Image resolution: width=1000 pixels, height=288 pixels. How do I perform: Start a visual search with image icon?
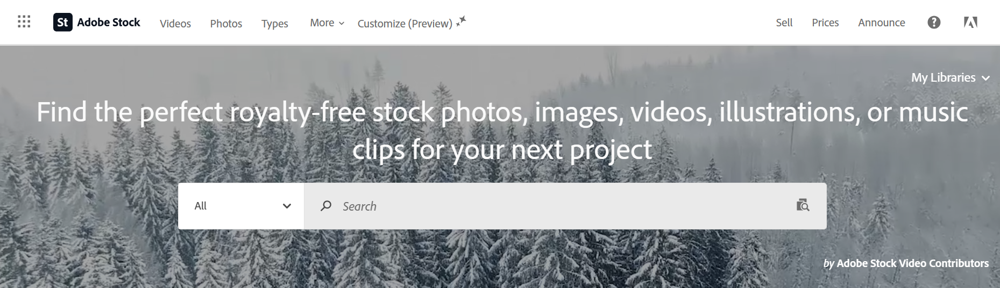click(803, 205)
